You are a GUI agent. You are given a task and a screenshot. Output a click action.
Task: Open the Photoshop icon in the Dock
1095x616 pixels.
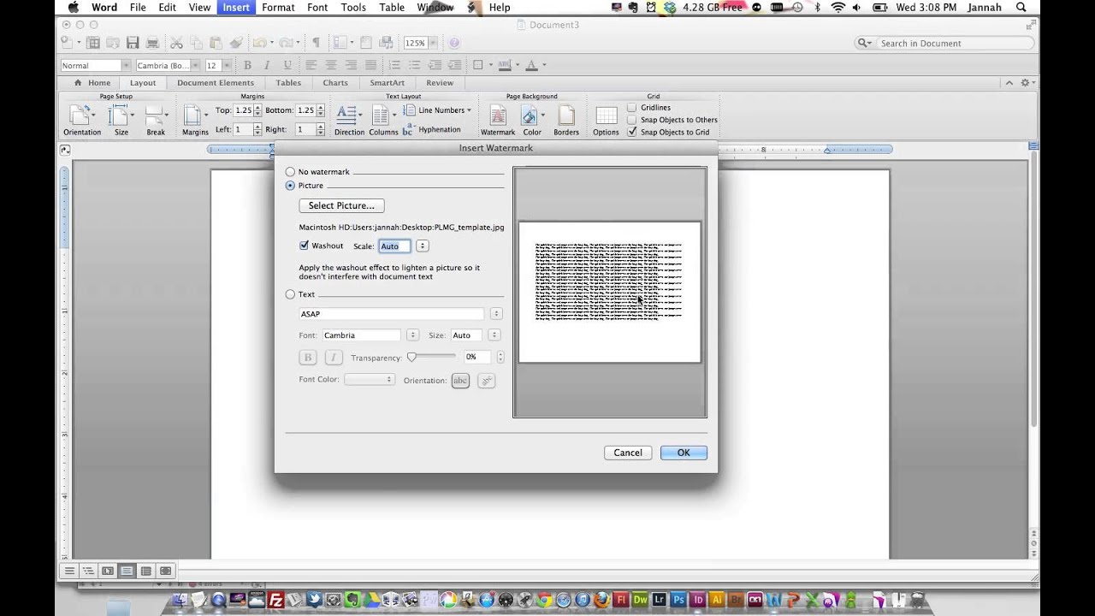(678, 600)
